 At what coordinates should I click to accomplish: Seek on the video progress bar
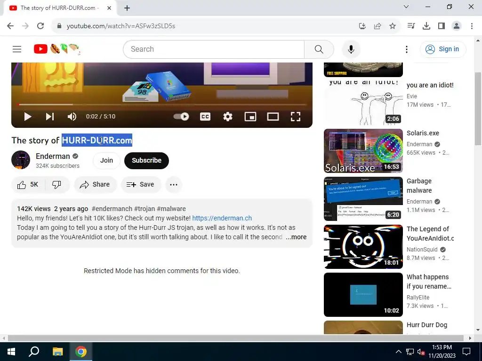point(162,105)
